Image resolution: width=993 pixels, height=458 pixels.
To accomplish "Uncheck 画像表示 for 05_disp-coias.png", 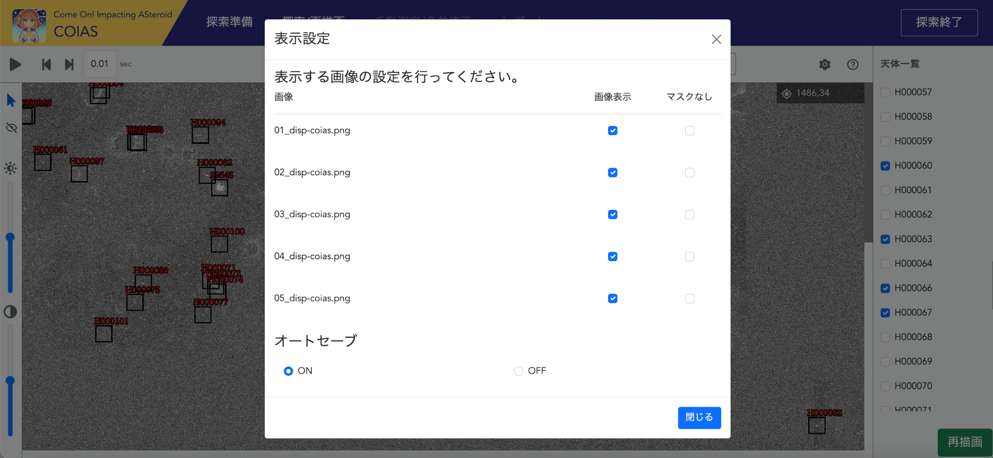I will click(612, 299).
